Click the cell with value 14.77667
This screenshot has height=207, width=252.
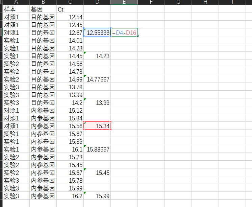97,79
